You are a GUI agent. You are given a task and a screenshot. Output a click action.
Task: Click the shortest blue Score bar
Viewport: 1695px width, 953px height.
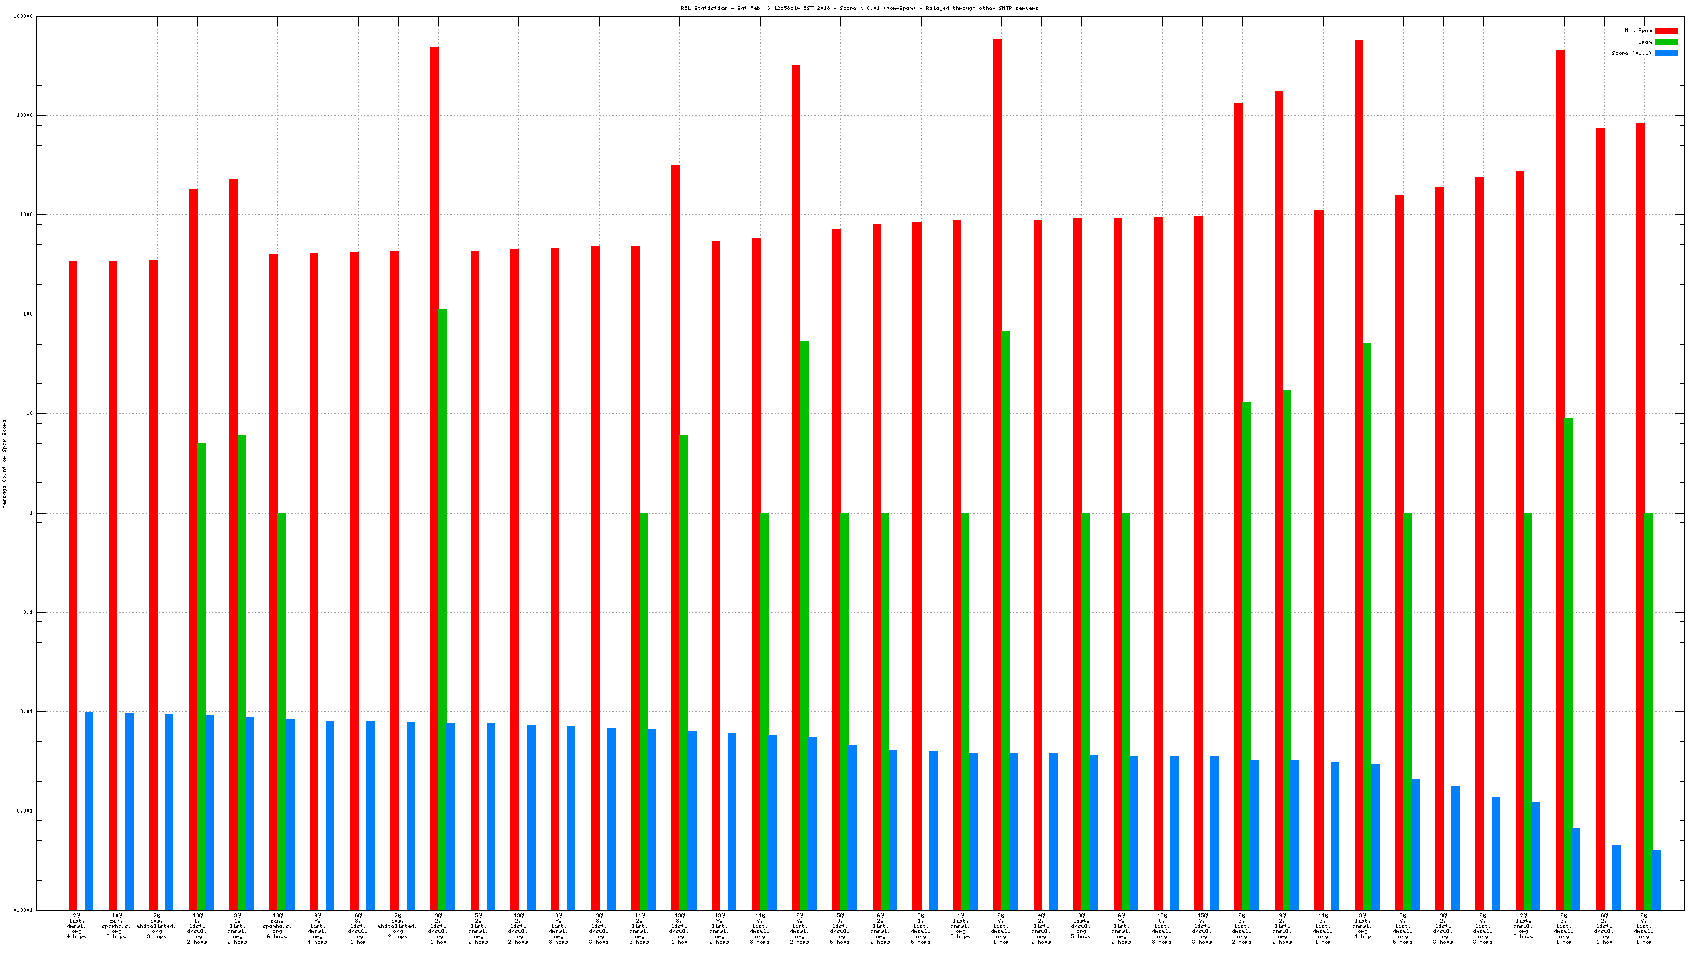pos(1657,880)
